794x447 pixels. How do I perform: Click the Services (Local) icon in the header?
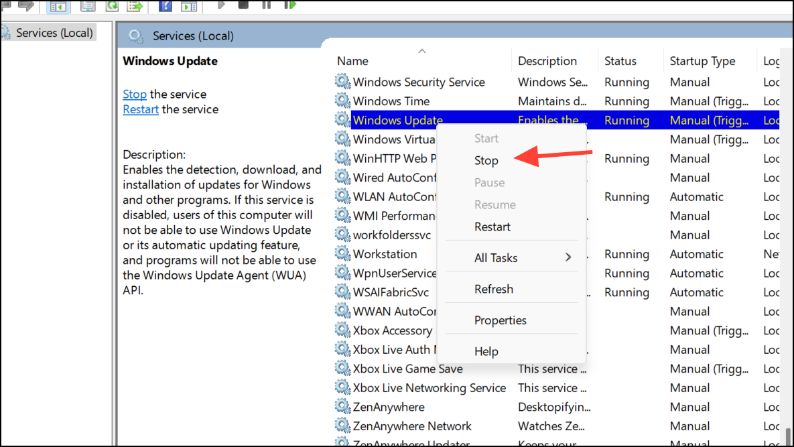[x=136, y=36]
